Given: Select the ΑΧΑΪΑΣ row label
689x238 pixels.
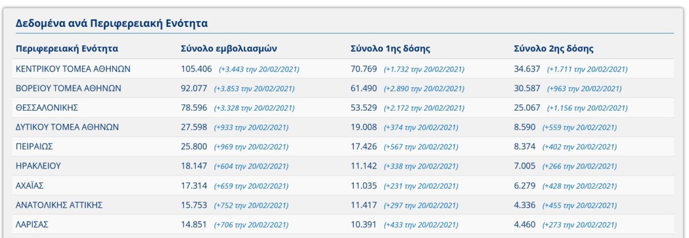Looking at the screenshot, I should [30, 186].
